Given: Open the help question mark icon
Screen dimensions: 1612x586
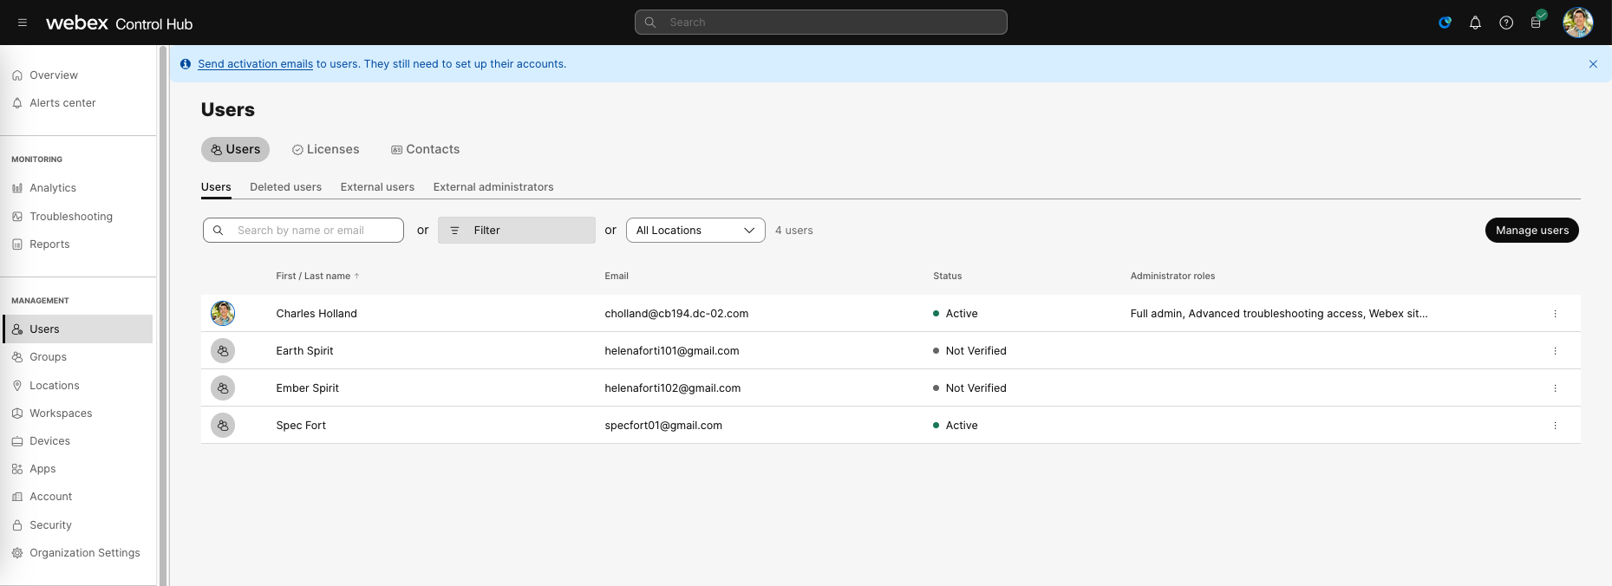Looking at the screenshot, I should (x=1506, y=23).
